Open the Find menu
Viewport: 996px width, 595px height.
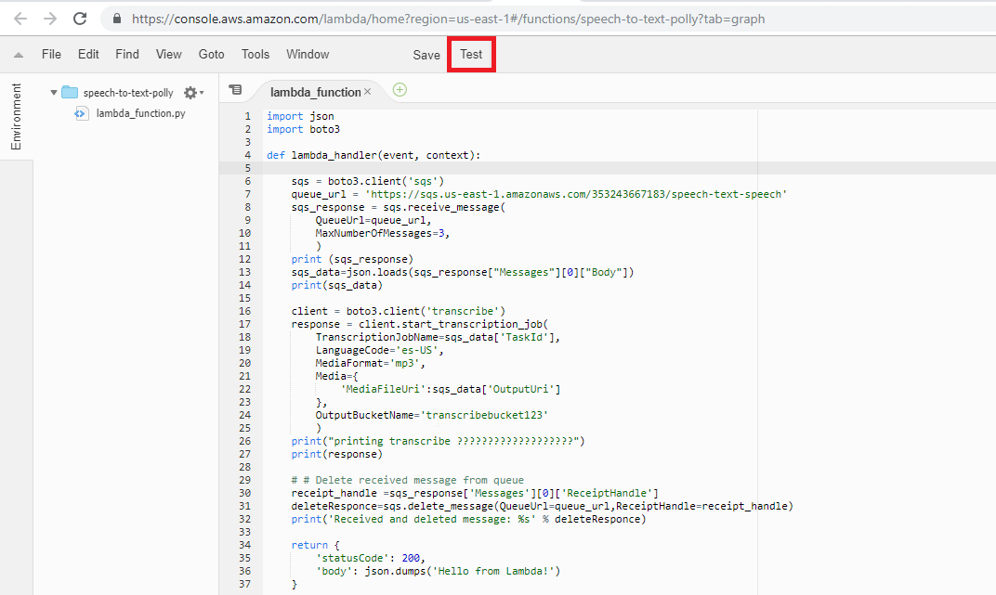coord(127,55)
